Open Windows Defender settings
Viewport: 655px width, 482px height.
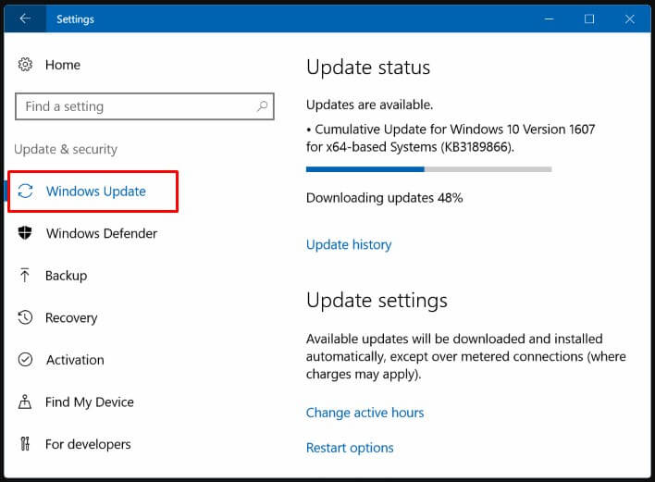pos(102,233)
